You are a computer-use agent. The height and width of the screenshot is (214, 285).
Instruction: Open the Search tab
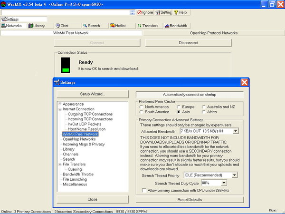pyautogui.click(x=95, y=26)
